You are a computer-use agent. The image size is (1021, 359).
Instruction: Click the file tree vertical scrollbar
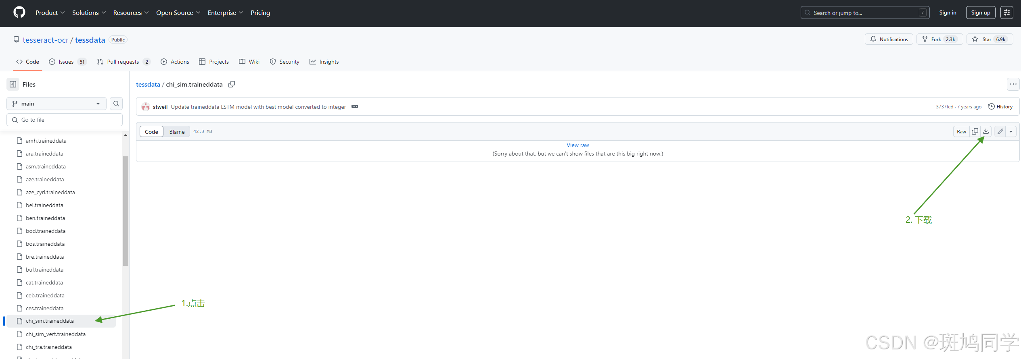(x=126, y=211)
